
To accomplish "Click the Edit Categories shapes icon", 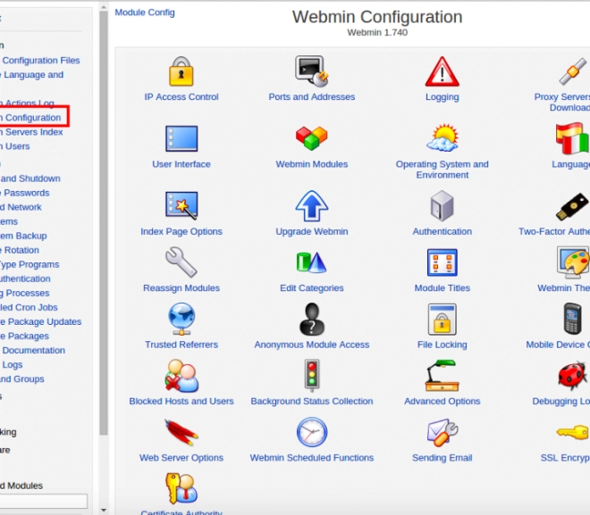I will (x=312, y=262).
